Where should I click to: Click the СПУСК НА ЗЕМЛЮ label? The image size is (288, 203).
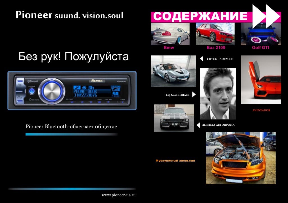click(x=220, y=59)
